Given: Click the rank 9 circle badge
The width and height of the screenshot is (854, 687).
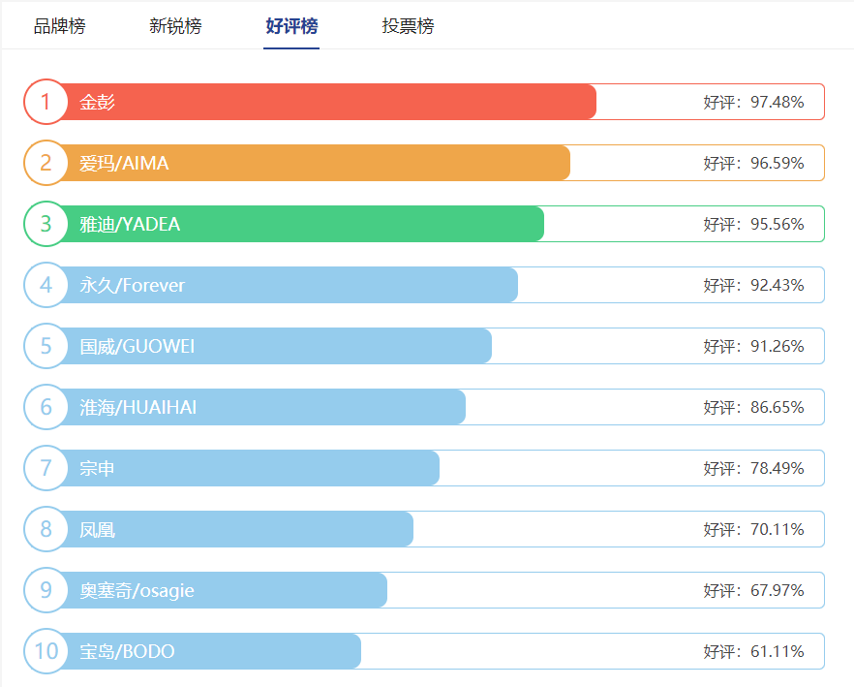Looking at the screenshot, I should [46, 590].
